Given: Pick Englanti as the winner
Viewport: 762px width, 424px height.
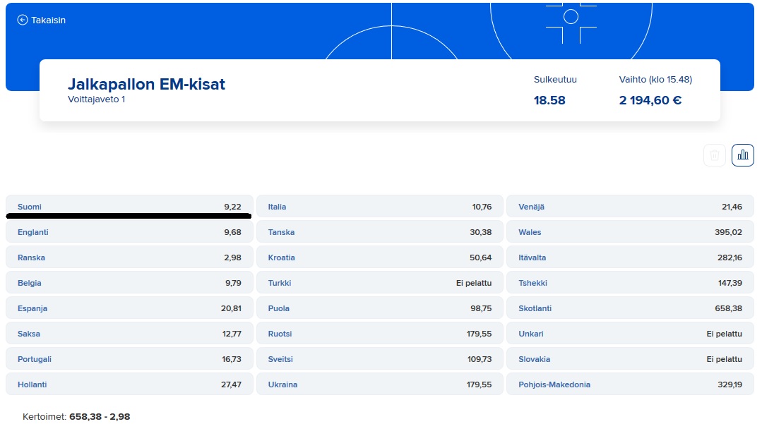Looking at the screenshot, I should coord(129,232).
